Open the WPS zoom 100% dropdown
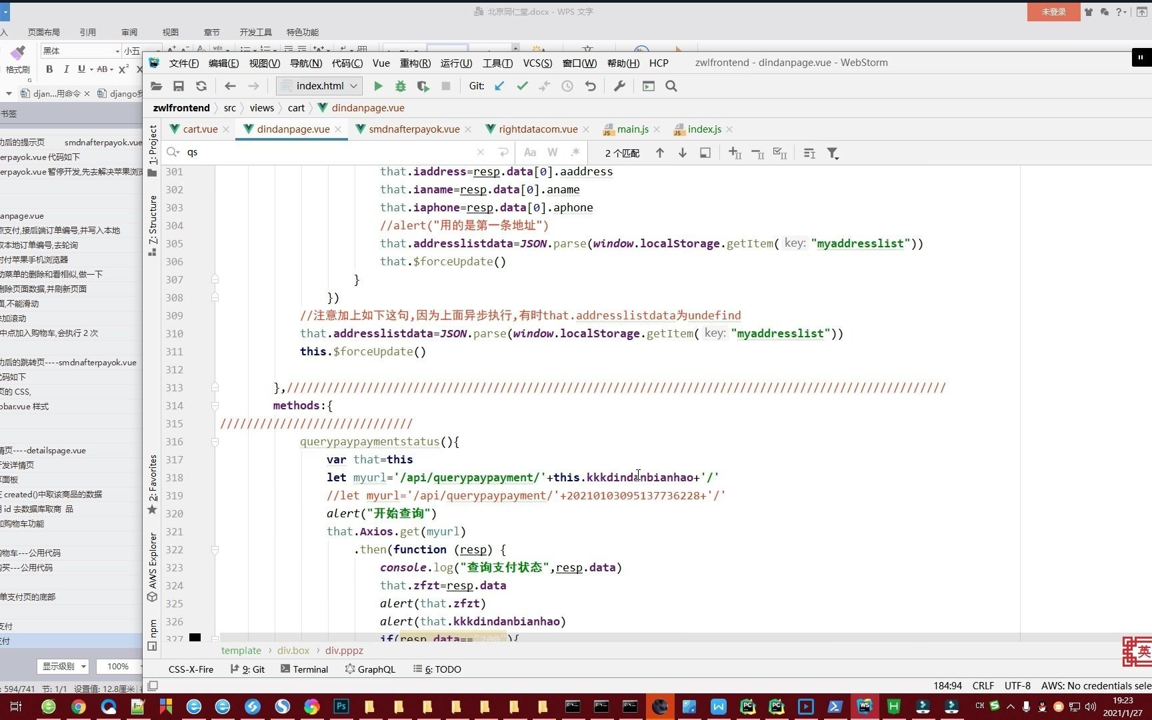1152x720 pixels. click(x=119, y=666)
